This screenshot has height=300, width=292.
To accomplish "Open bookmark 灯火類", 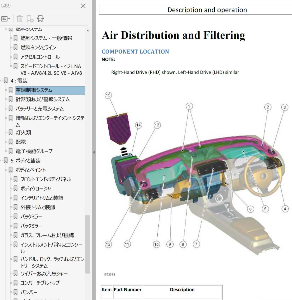I will point(23,132).
